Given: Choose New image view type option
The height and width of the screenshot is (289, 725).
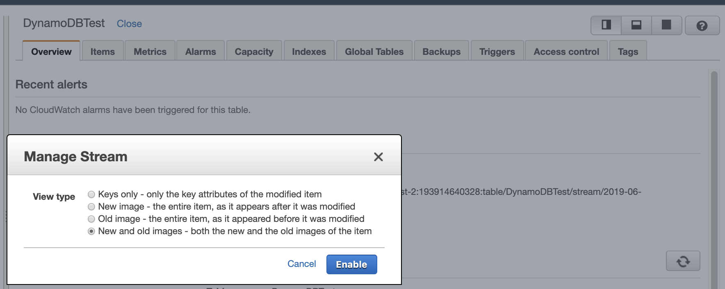Looking at the screenshot, I should coord(91,207).
